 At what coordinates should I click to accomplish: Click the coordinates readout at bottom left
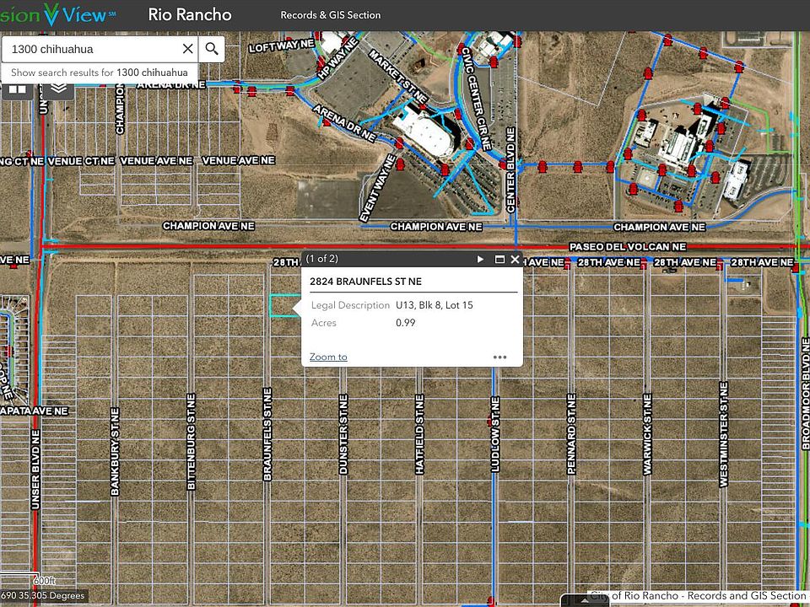(42, 596)
